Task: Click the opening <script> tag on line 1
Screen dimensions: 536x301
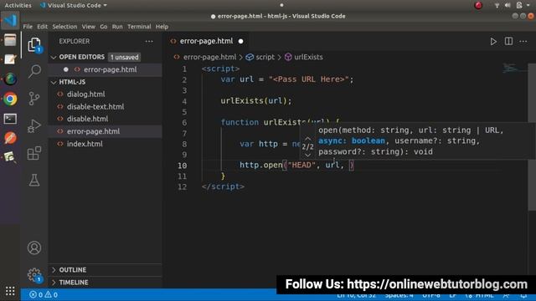Action: (220, 69)
